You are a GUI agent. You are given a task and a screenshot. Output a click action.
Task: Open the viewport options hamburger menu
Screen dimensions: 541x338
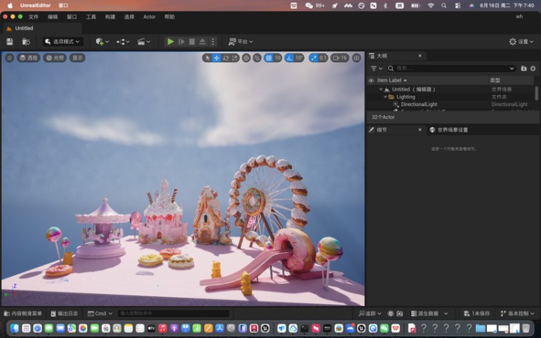(x=9, y=58)
